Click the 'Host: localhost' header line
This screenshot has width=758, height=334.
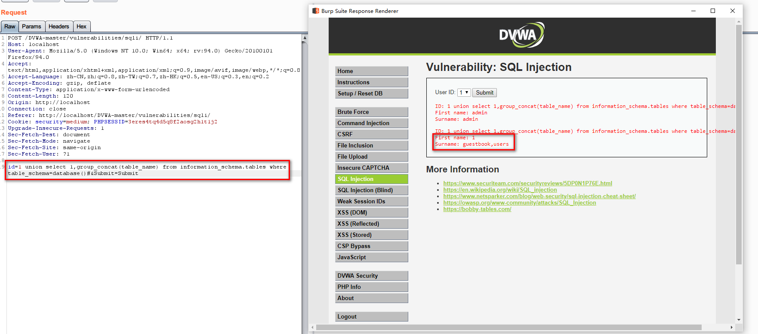34,44
